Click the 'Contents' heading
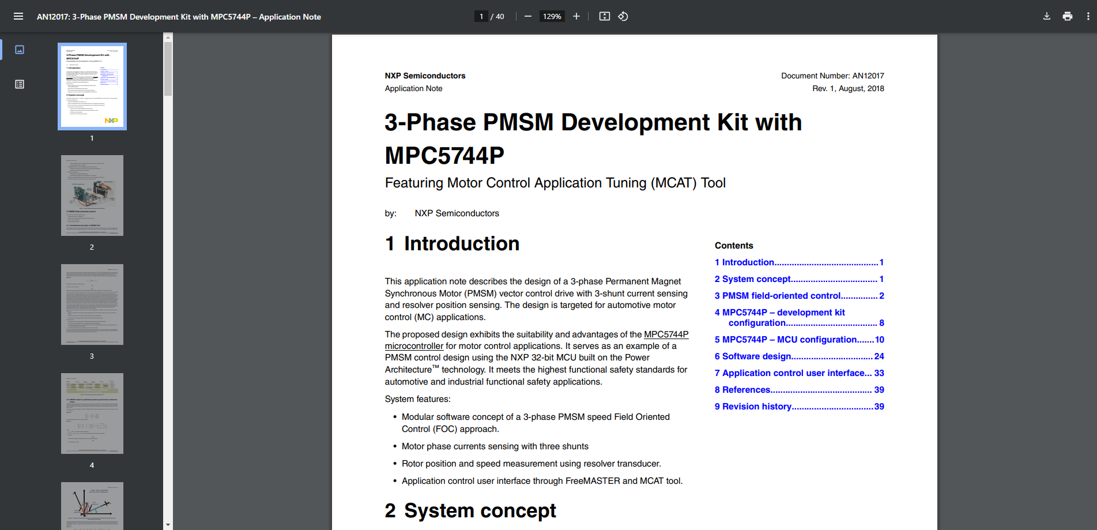This screenshot has height=530, width=1097. tap(734, 245)
